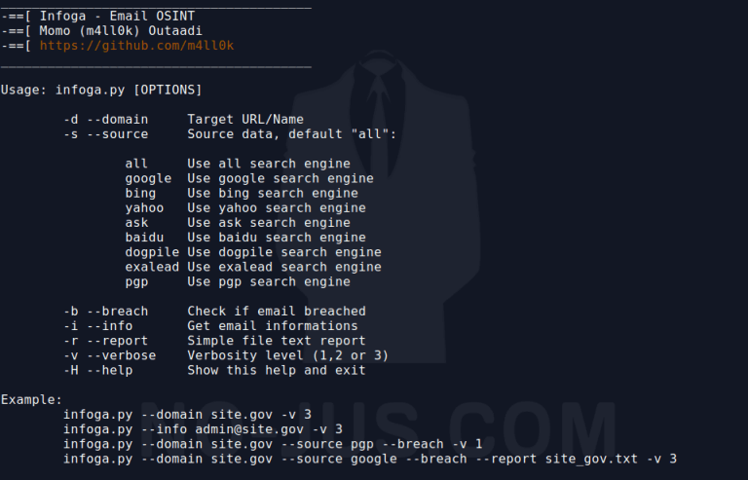Click the dogpile search engine entry
This screenshot has width=748, height=480.
pyautogui.click(x=253, y=252)
